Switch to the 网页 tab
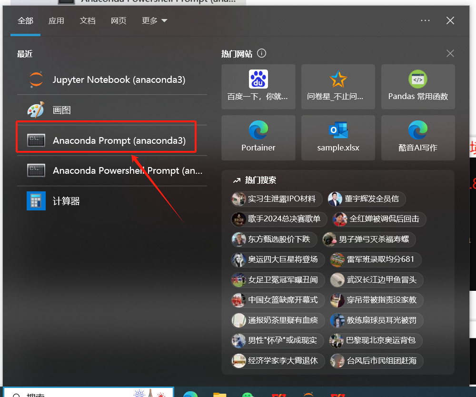Image resolution: width=476 pixels, height=397 pixels. point(119,20)
